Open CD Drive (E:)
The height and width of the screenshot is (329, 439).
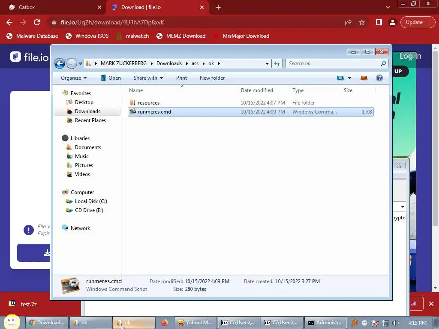(x=89, y=210)
